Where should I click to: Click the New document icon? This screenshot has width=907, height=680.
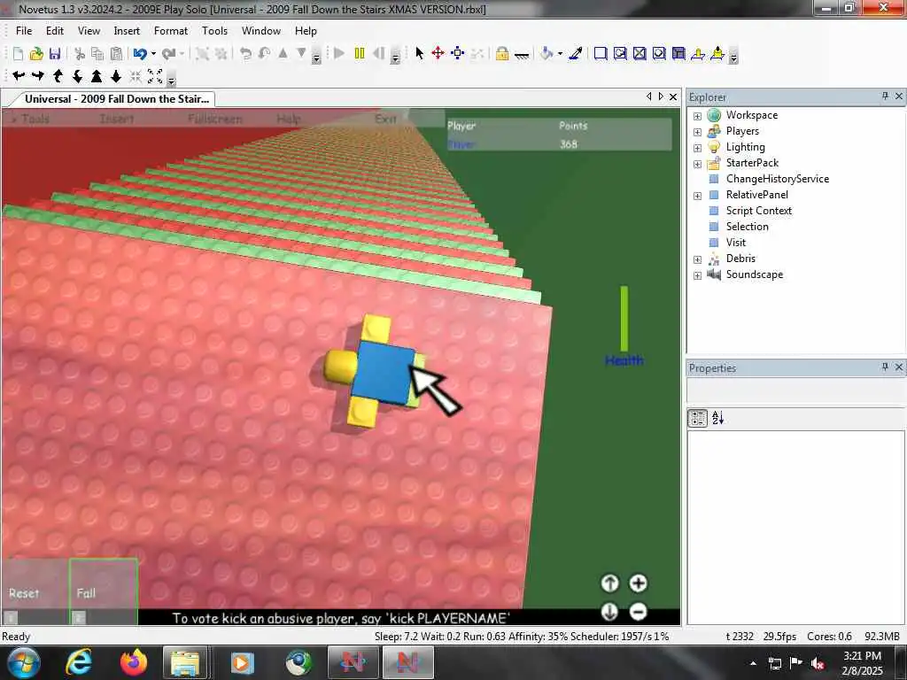[18, 54]
